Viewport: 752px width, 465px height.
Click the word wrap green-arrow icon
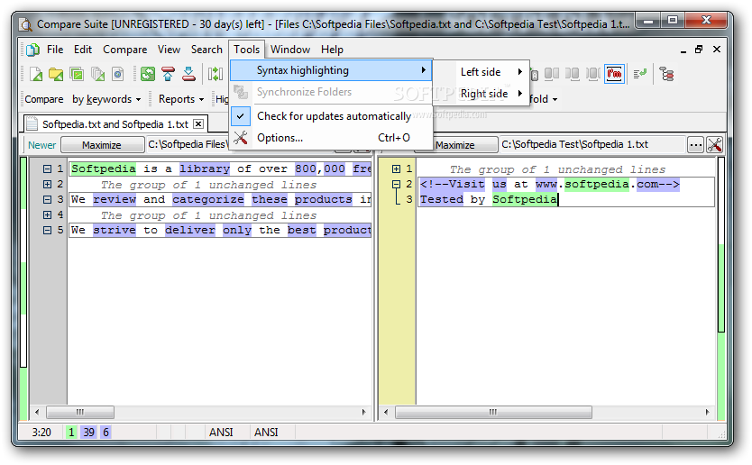point(640,74)
